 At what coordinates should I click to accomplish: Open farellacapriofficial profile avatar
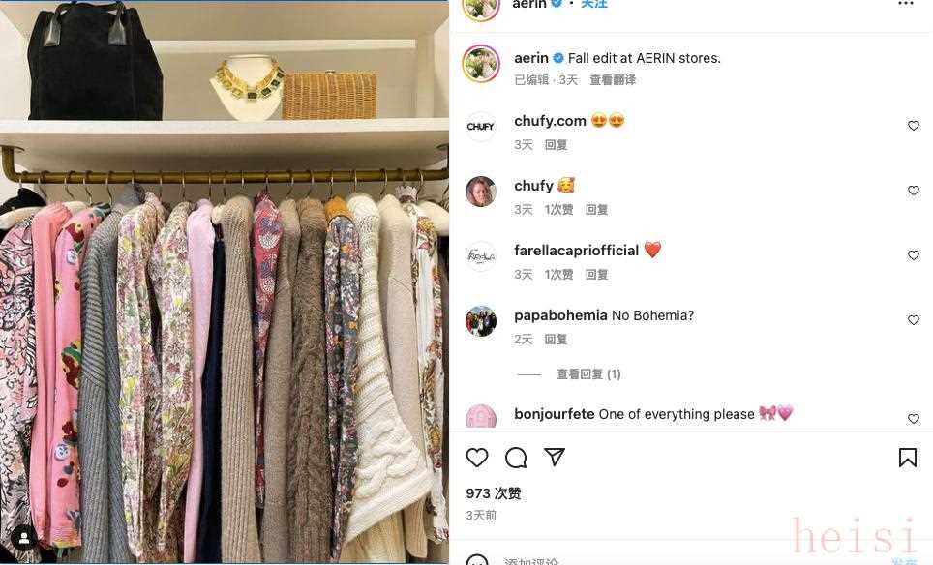(481, 255)
